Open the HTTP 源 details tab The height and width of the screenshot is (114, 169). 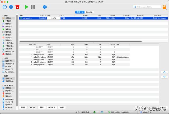pyautogui.click(x=52, y=107)
